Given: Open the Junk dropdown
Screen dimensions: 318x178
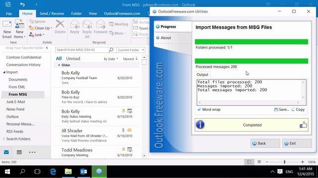Looking at the screenshot, I should (x=37, y=35).
